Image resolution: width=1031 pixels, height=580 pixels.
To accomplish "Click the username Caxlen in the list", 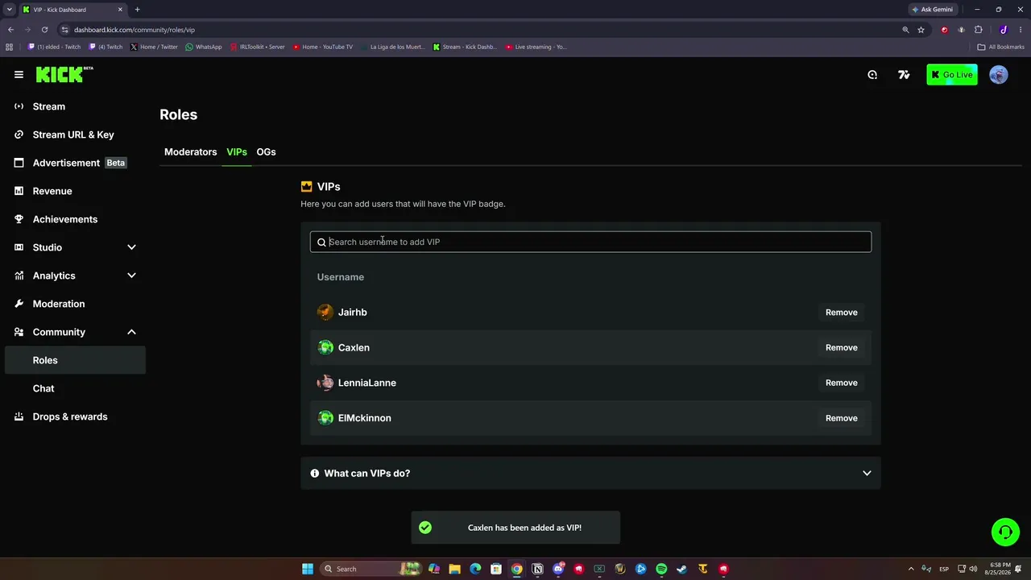I will pos(354,348).
